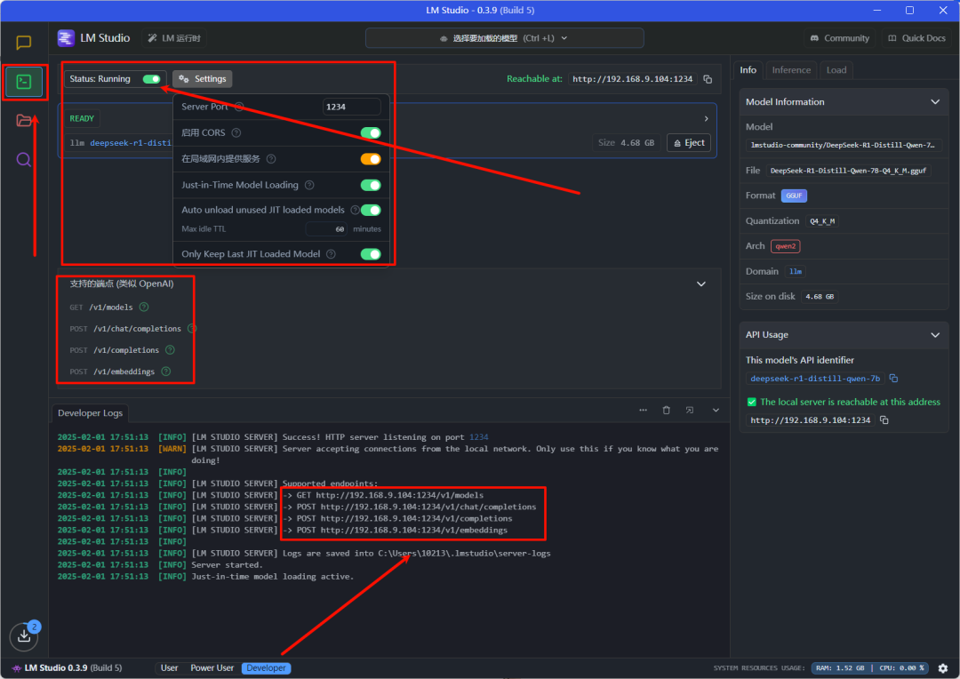Open the Discover search in the sidebar
The height and width of the screenshot is (679, 960).
click(x=23, y=160)
